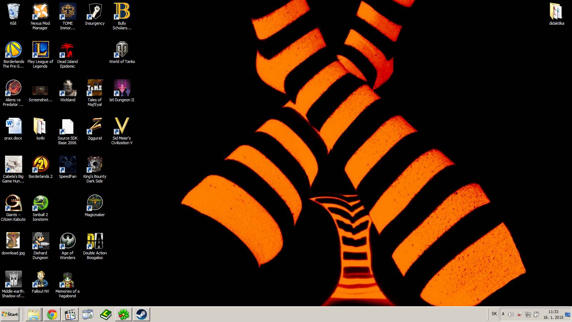The width and height of the screenshot is (572, 322).
Task: Launch Google Chrome from the taskbar
Action: (x=52, y=314)
